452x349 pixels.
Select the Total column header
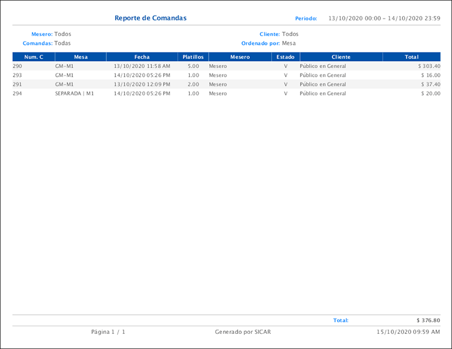click(x=412, y=57)
